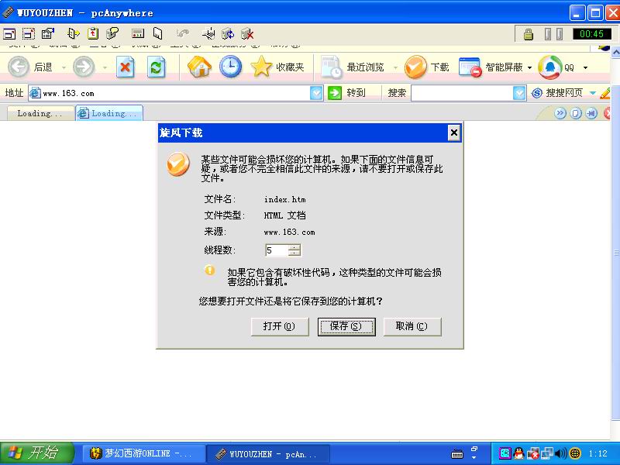620x465 pixels.
Task: Expand the smart block (智能屏蔽) dropdown arrow
Action: tap(529, 67)
